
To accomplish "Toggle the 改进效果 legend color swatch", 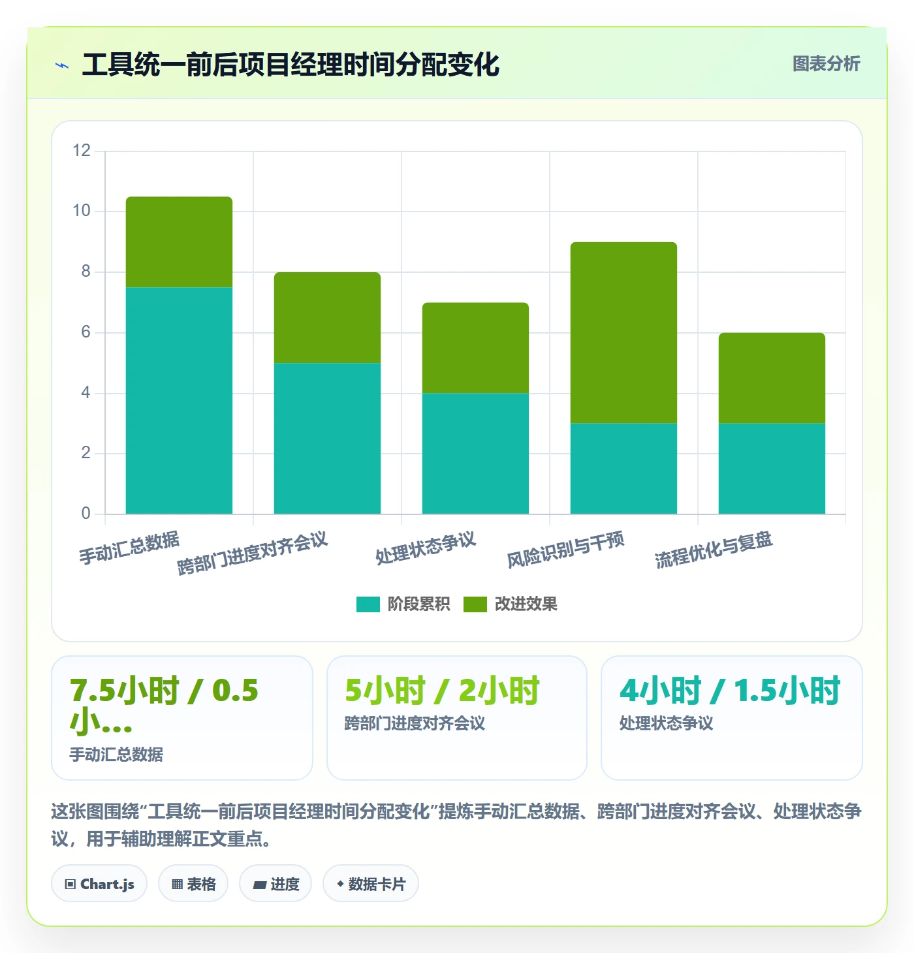I will tap(475, 604).
